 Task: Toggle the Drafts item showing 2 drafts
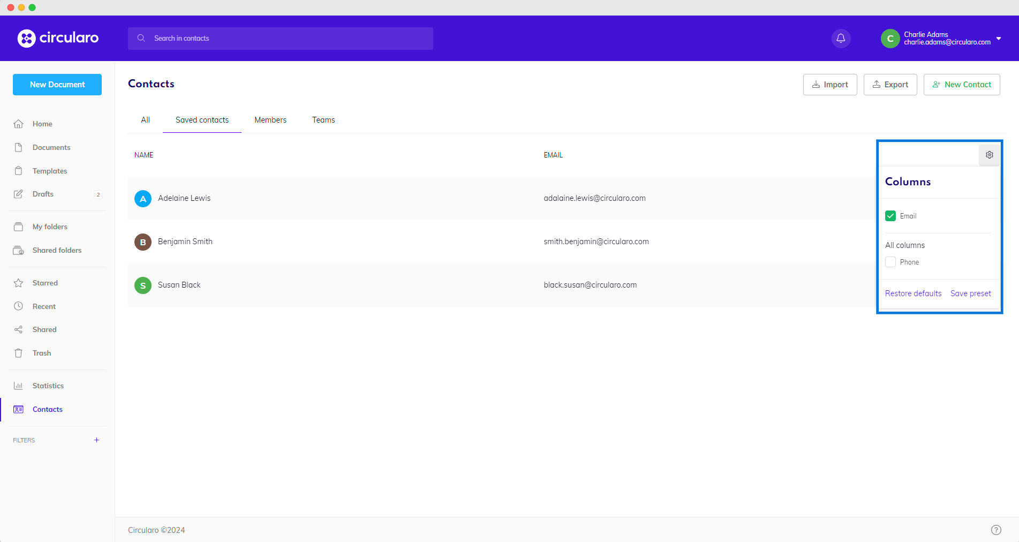[x=43, y=194]
